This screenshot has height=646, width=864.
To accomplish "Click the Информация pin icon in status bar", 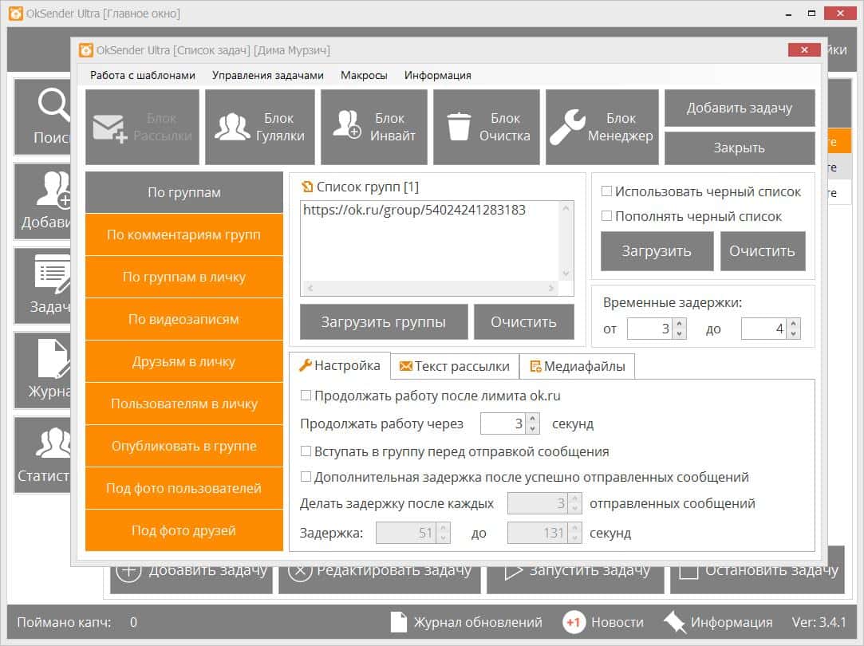I will (x=674, y=623).
